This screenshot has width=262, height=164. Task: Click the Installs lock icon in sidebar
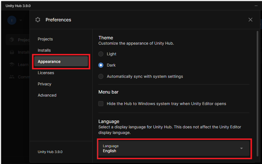pos(12,52)
